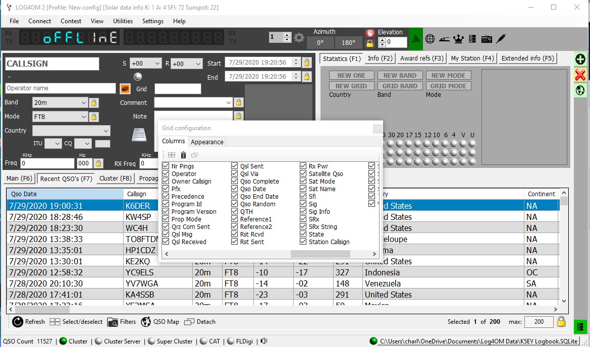Open the CQ zone dropdown
Viewport: 590px width, 347px height.
[83, 144]
